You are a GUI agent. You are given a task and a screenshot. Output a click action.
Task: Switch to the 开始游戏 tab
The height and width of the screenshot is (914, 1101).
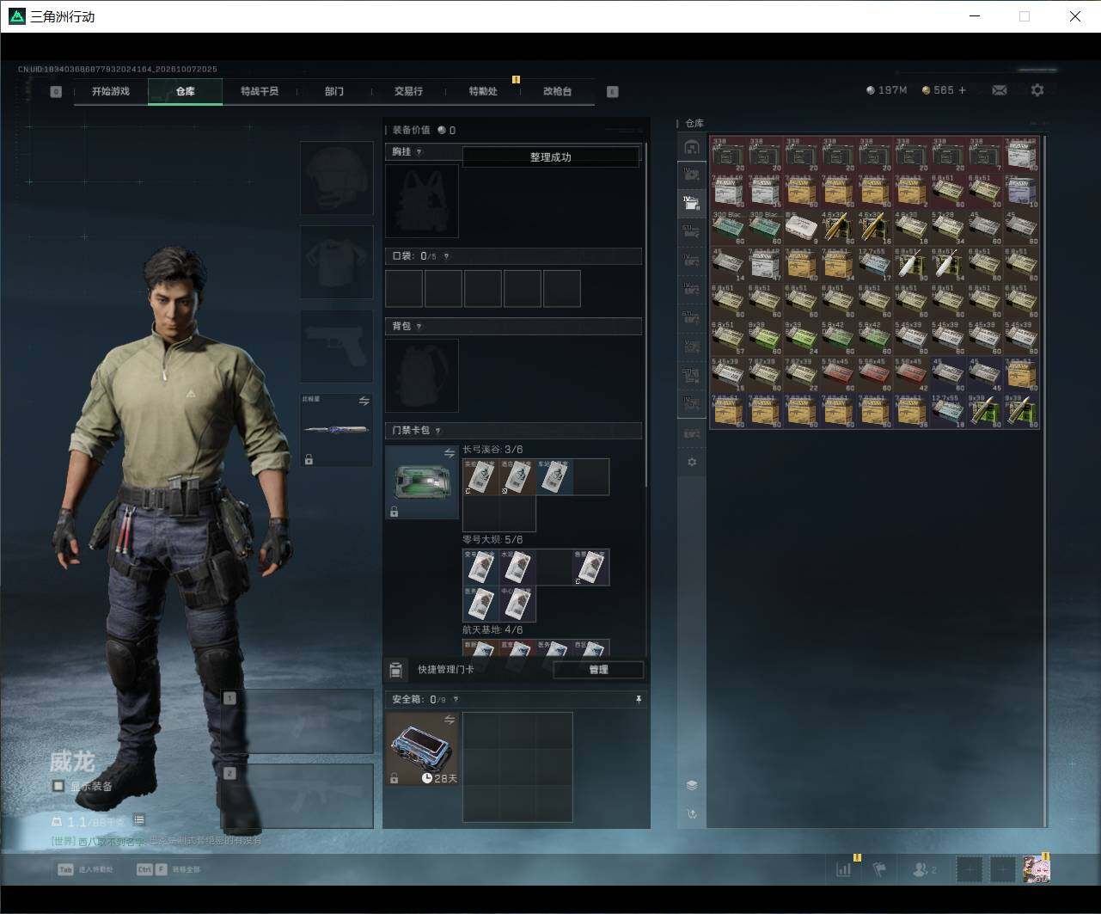pyautogui.click(x=111, y=91)
